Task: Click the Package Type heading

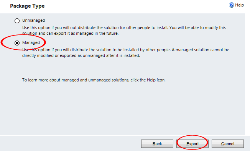Action: tap(27, 6)
